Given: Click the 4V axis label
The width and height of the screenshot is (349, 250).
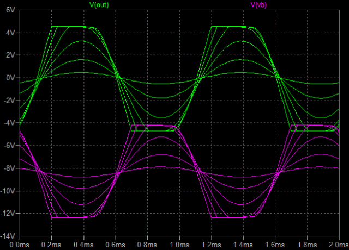Looking at the screenshot, I should (11, 33).
